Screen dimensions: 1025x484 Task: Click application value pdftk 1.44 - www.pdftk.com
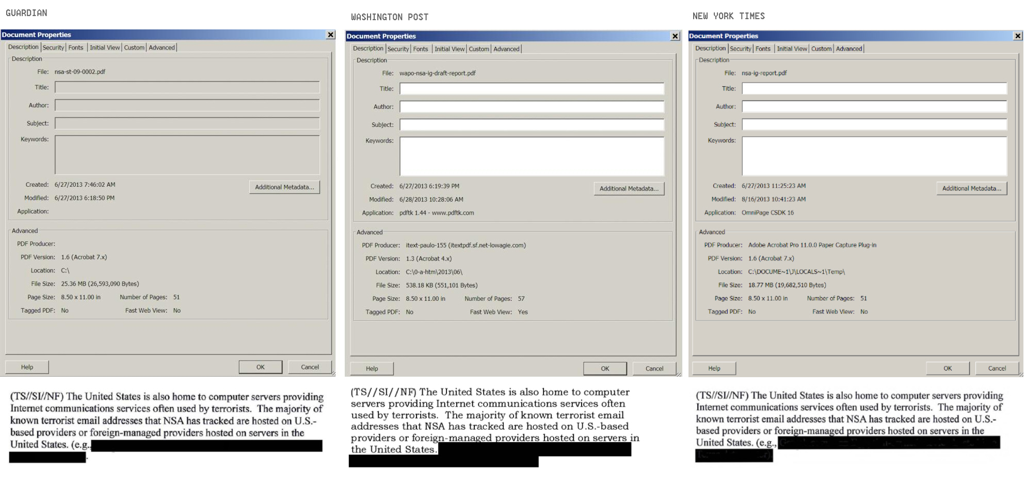click(437, 213)
